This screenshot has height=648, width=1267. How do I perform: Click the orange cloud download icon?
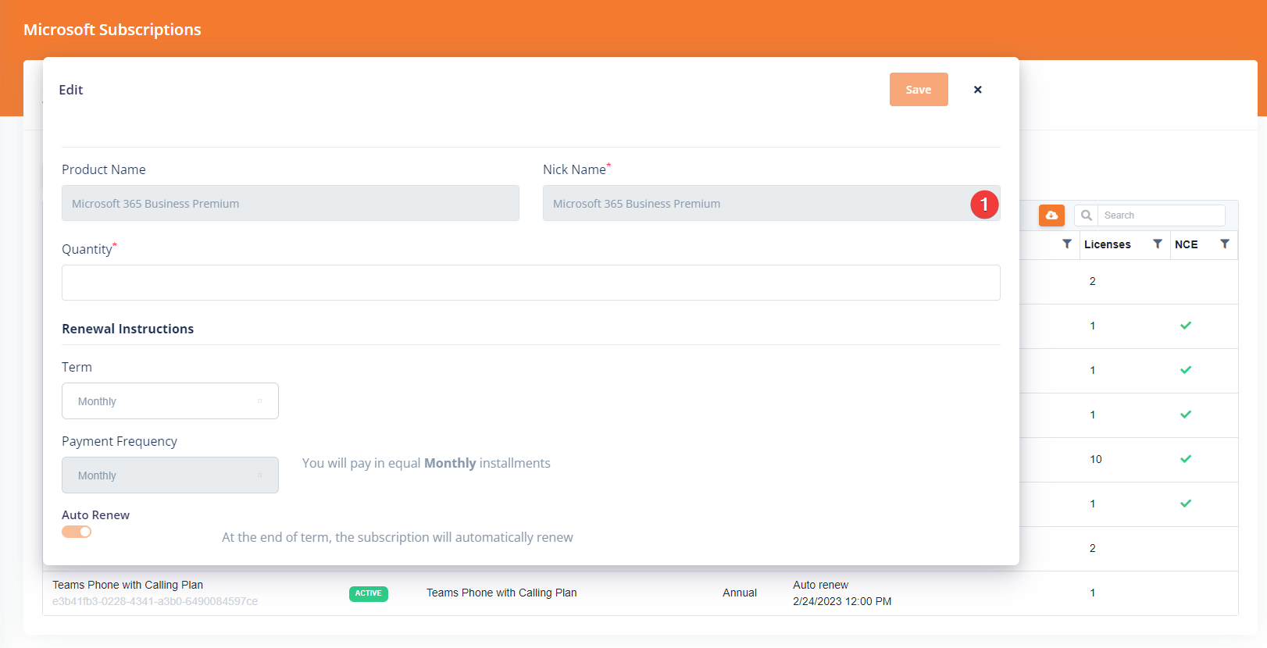tap(1051, 215)
